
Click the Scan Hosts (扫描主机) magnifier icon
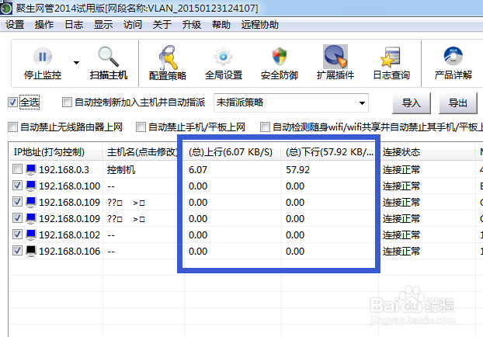pos(108,57)
